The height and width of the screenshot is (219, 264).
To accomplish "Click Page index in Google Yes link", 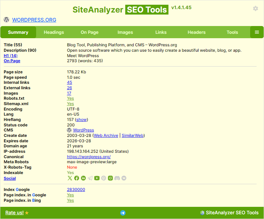I will pyautogui.click(x=70, y=195).
